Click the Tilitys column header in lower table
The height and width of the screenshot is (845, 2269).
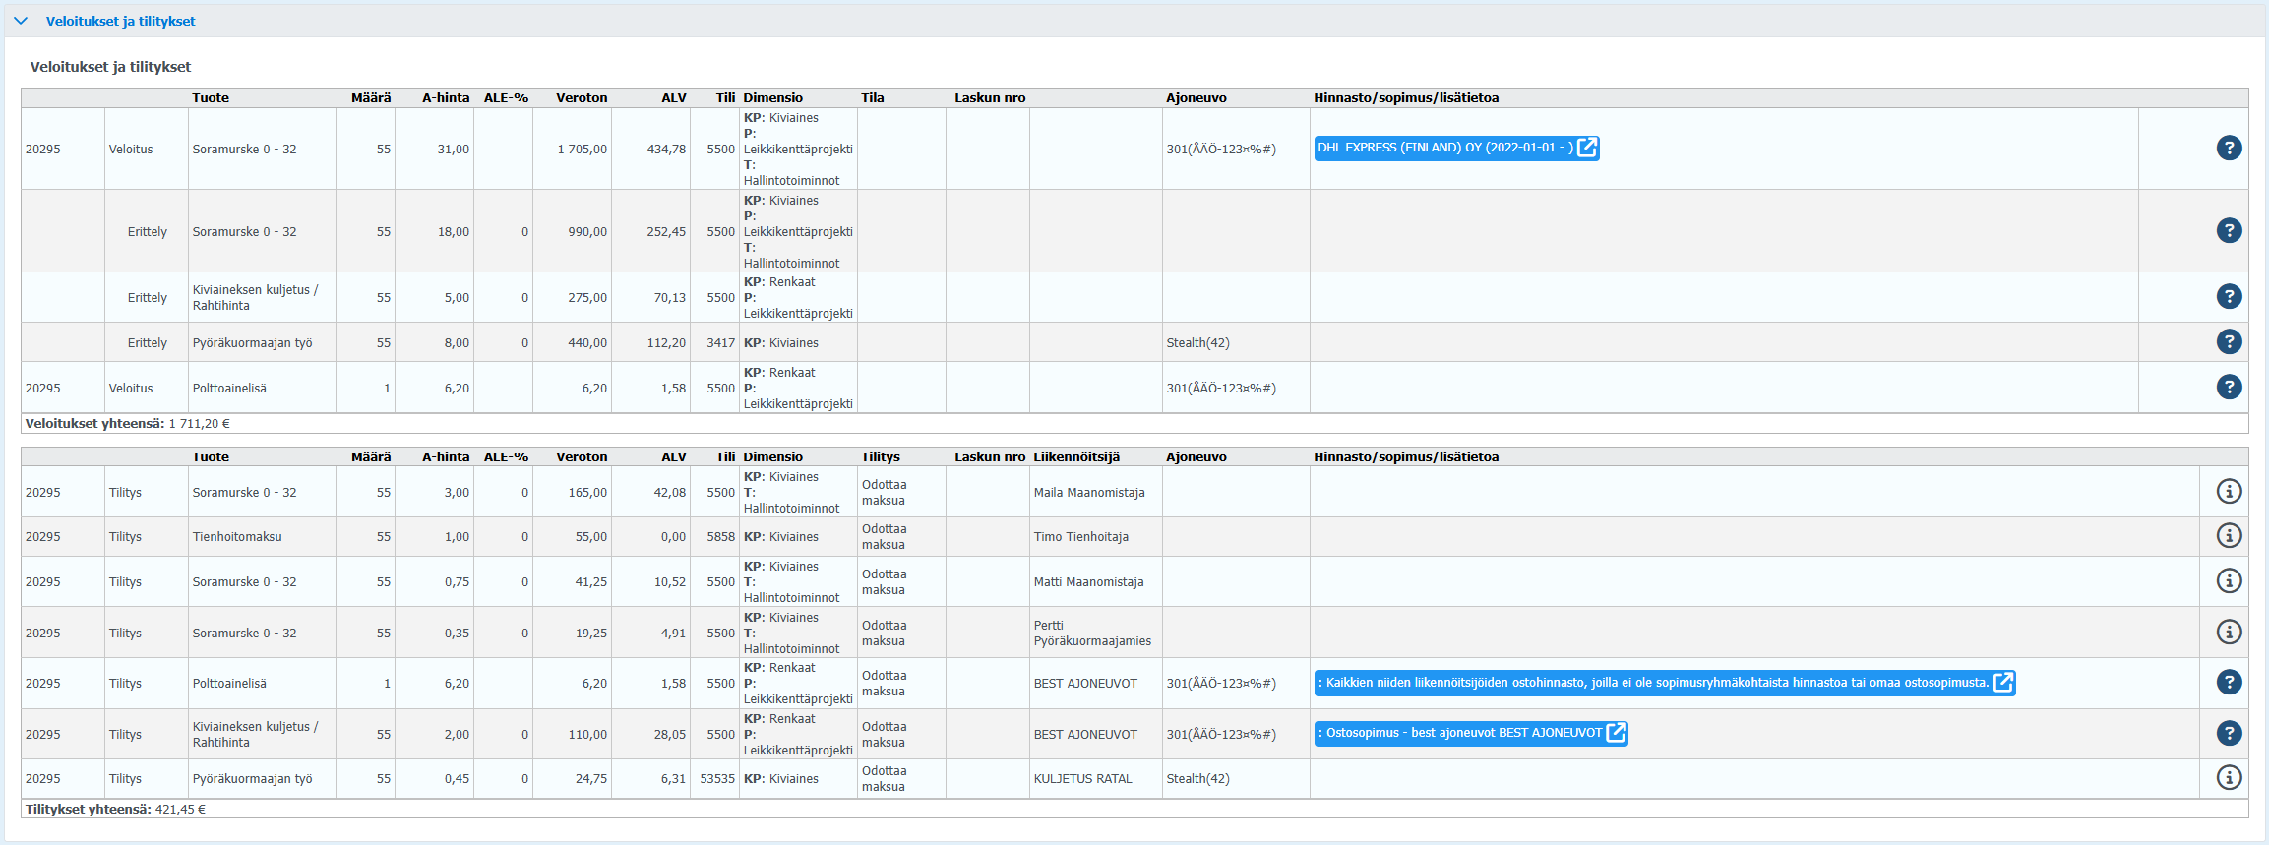(x=880, y=456)
